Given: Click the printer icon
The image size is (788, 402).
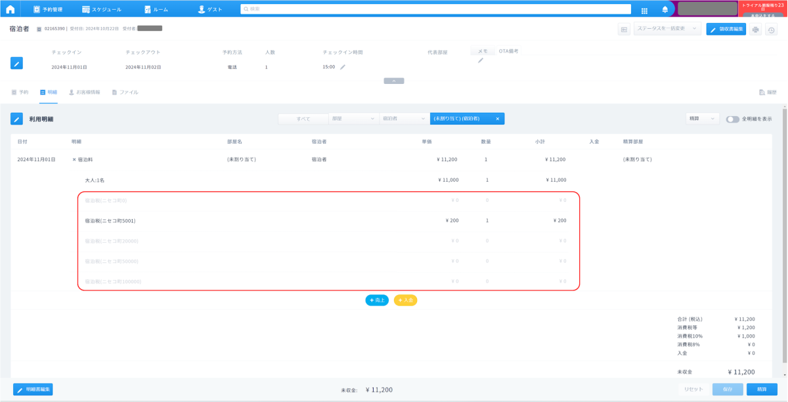Looking at the screenshot, I should pyautogui.click(x=756, y=30).
